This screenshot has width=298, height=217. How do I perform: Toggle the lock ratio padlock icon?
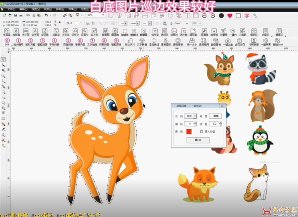(x=60, y=22)
